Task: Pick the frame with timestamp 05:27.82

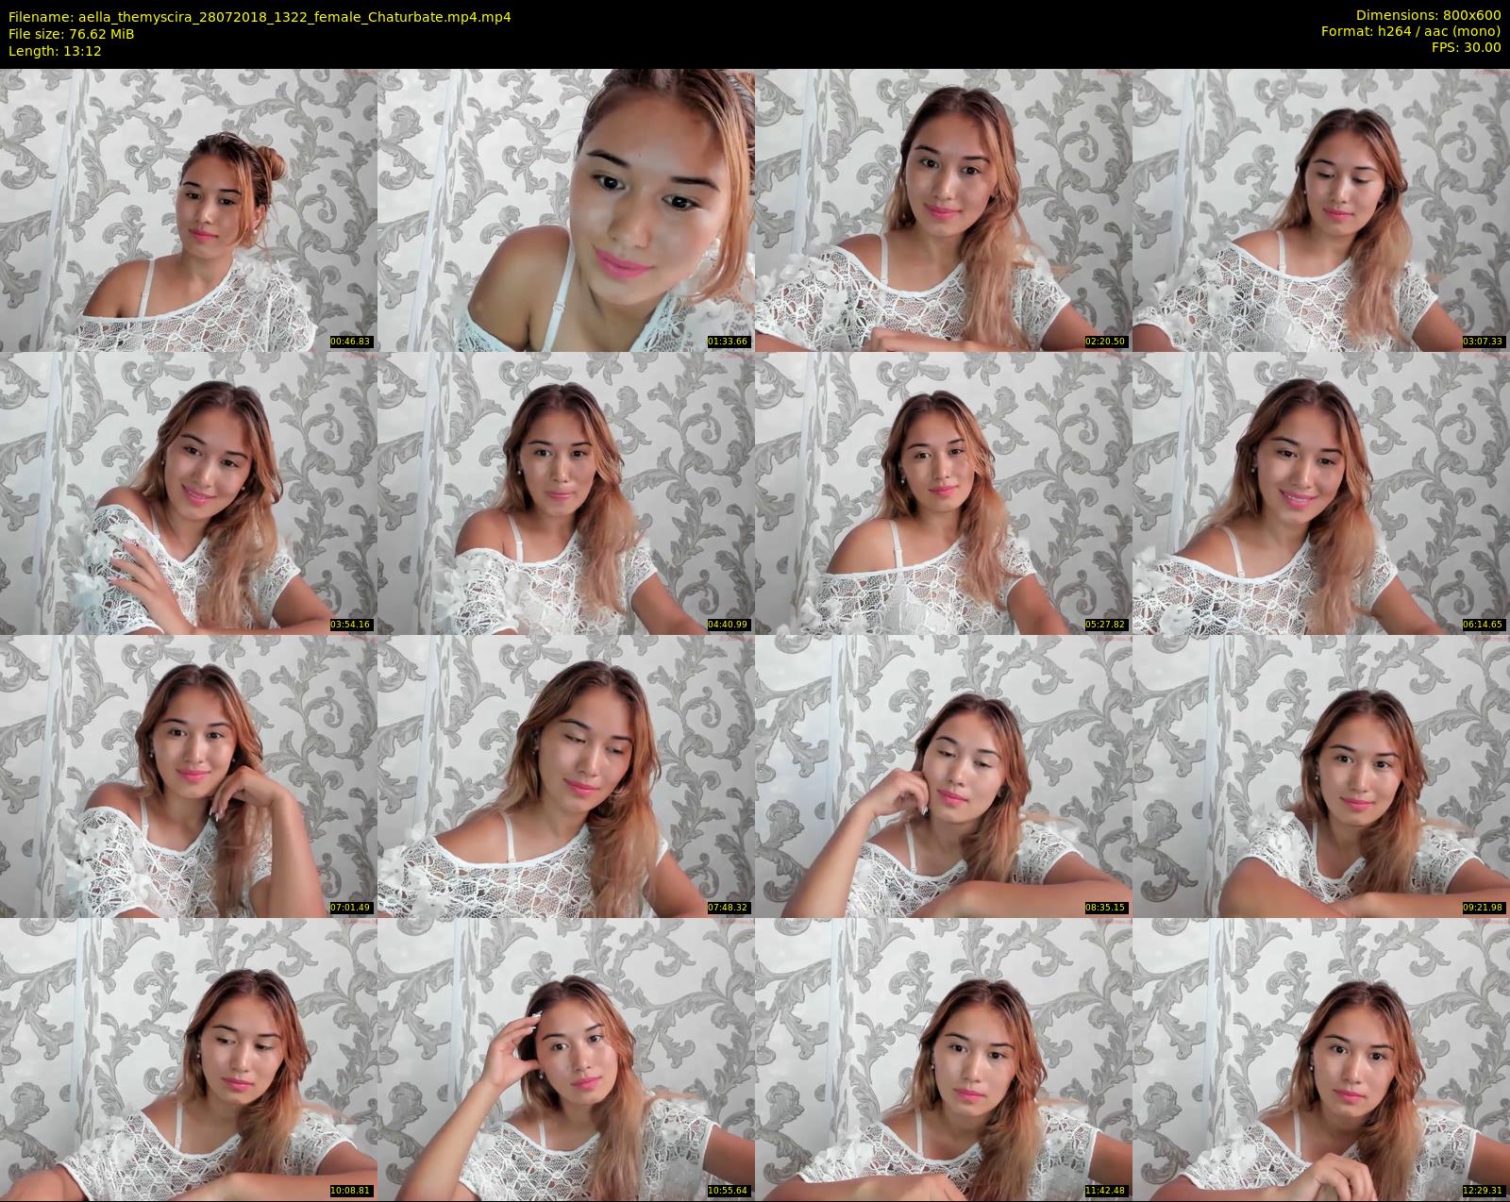Action: 944,492
